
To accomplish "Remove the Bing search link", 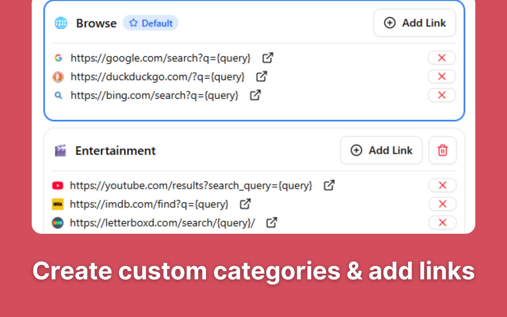I will (442, 95).
